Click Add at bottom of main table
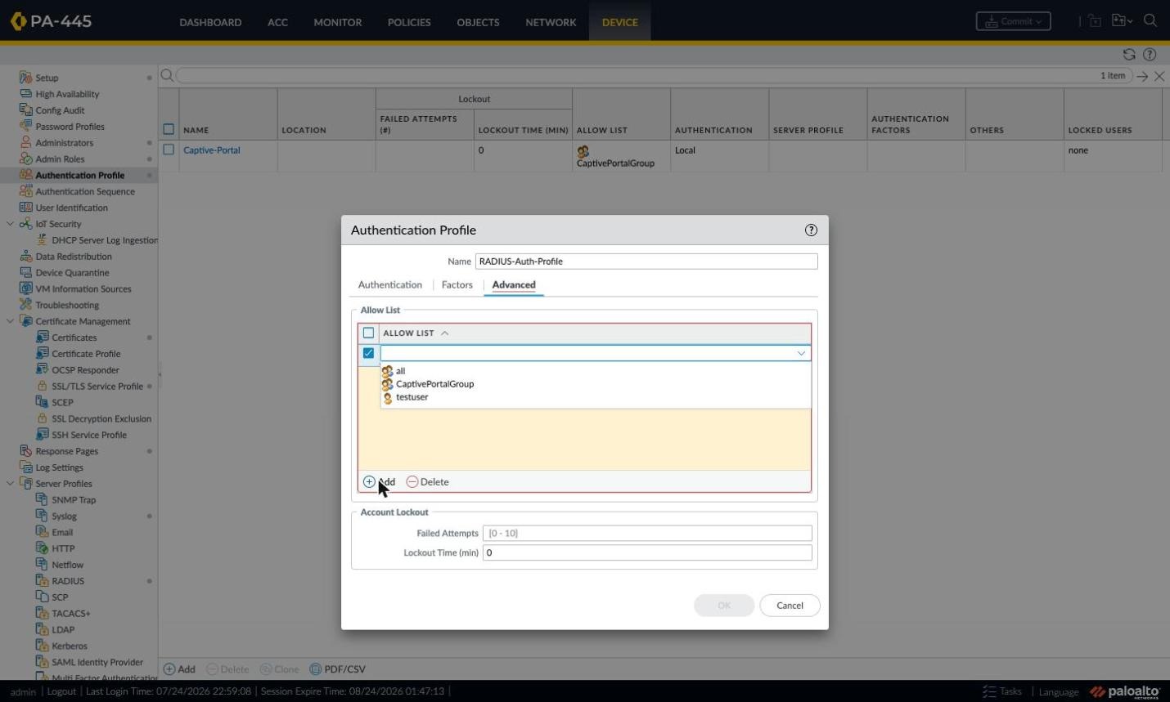The image size is (1170, 702). [x=179, y=669]
